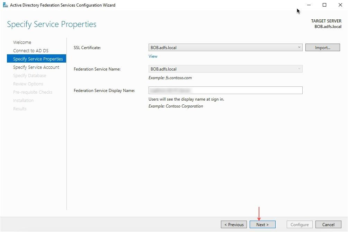Maximize the wizard window
The width and height of the screenshot is (348, 232).
(324, 5)
